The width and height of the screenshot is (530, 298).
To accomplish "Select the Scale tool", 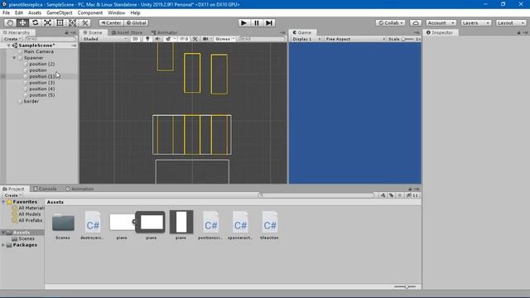I will [x=47, y=22].
